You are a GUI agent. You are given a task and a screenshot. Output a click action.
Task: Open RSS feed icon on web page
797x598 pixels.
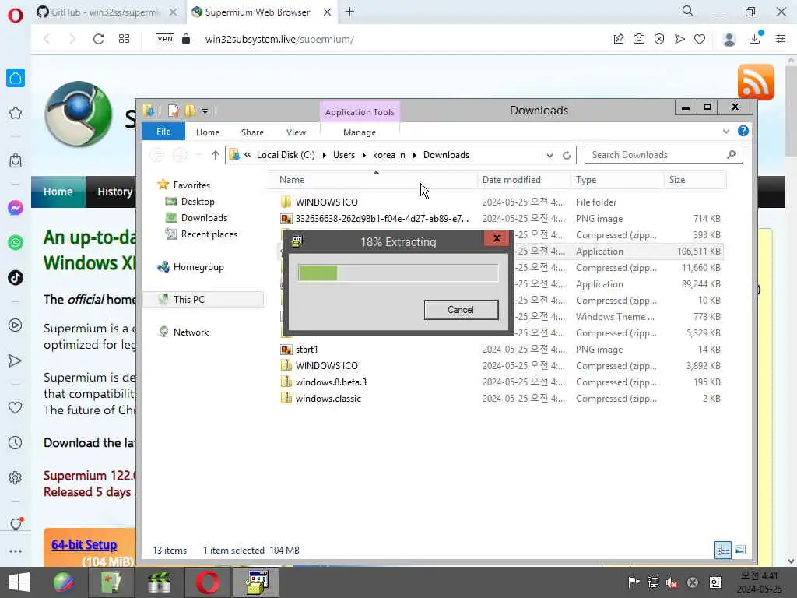[x=756, y=82]
